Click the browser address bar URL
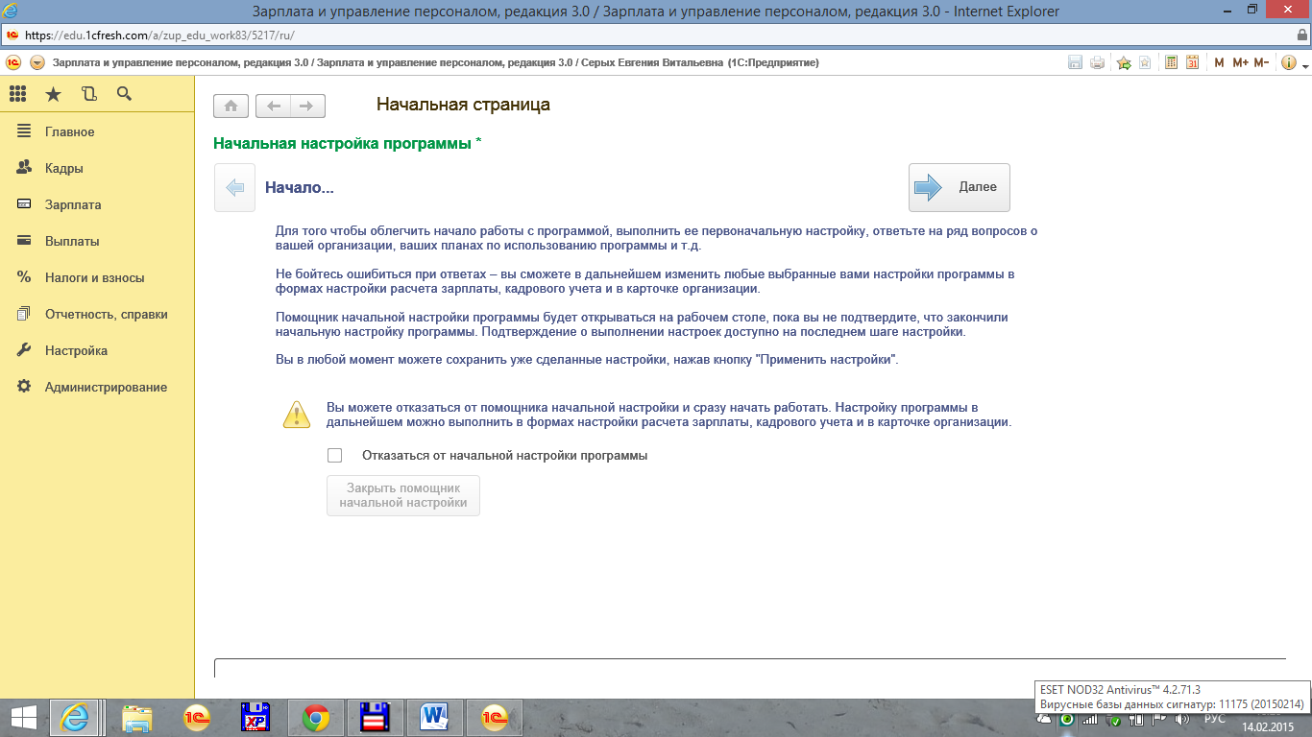This screenshot has width=1312, height=737. [x=159, y=35]
